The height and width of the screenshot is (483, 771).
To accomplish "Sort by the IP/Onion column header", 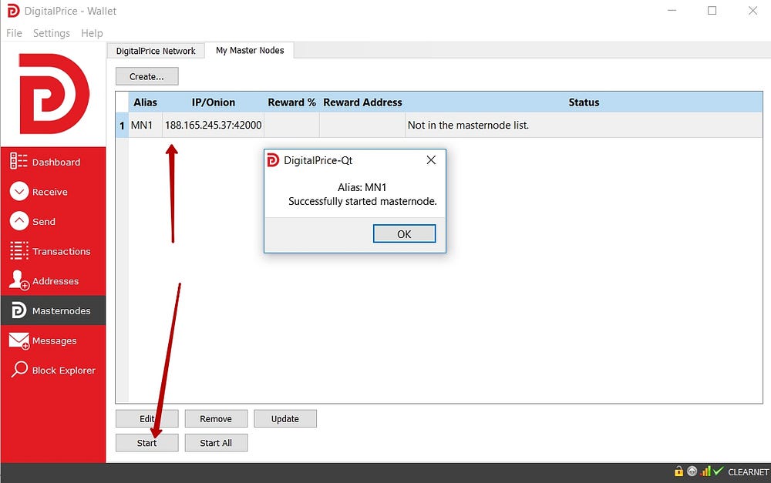I will pyautogui.click(x=214, y=102).
